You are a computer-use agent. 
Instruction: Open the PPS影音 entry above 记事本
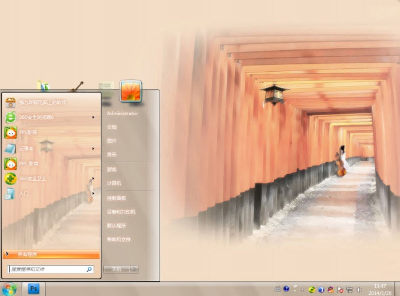(51, 132)
